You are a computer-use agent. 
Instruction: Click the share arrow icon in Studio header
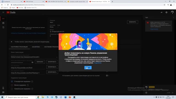click(161, 12)
